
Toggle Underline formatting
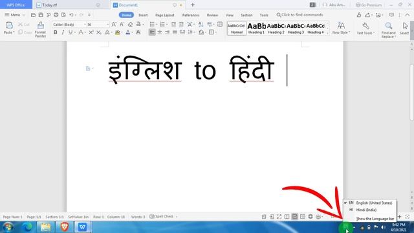(x=71, y=32)
